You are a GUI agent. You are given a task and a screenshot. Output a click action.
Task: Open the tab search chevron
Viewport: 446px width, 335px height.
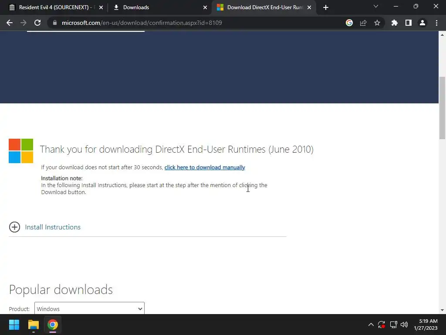[x=376, y=6]
